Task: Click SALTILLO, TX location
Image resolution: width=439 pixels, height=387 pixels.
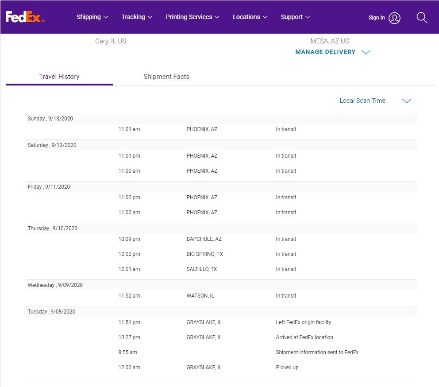Action: pos(202,269)
